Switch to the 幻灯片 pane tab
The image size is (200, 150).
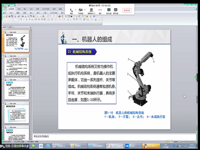point(5,27)
